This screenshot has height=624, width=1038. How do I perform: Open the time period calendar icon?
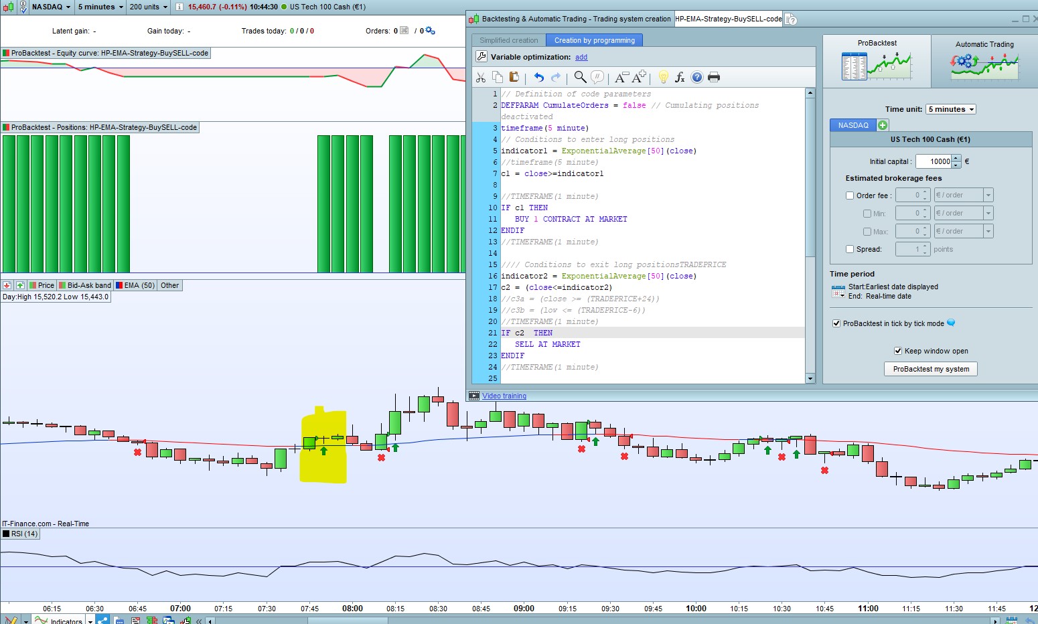click(838, 291)
